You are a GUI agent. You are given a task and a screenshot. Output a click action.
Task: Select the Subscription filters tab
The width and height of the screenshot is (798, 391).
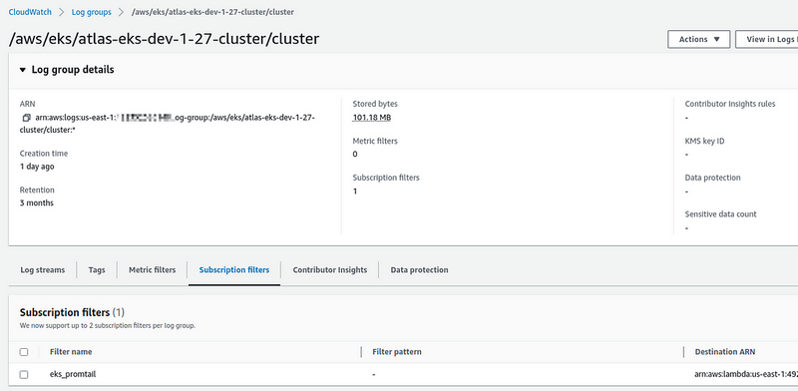234,270
